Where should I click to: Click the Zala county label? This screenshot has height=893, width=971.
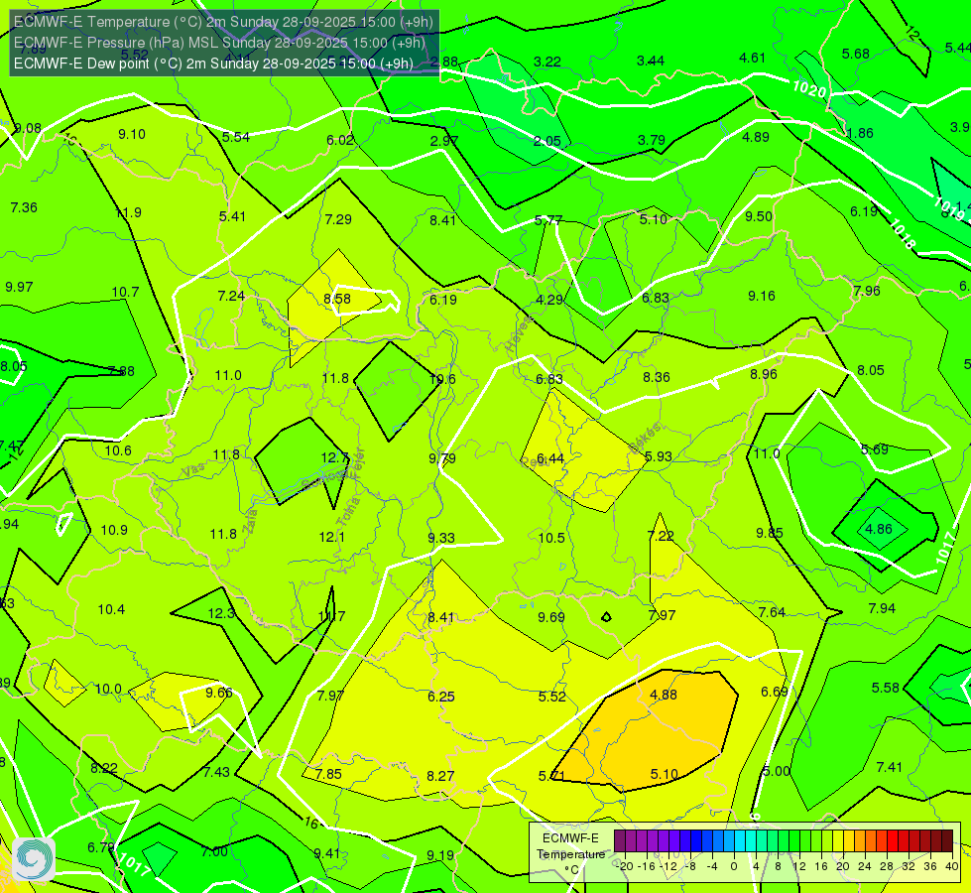click(250, 520)
